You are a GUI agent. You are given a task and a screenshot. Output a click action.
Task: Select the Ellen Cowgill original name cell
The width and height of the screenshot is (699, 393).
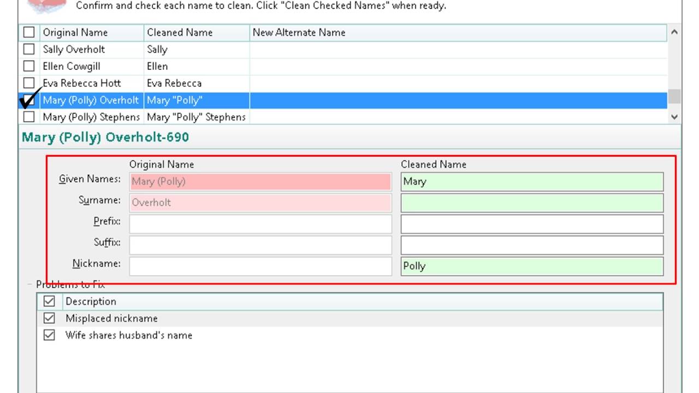click(92, 66)
